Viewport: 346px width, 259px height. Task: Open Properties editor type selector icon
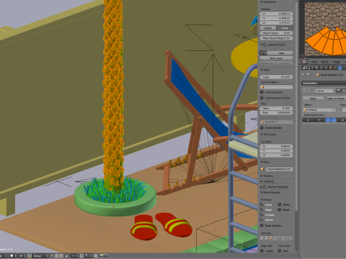pos(304,68)
